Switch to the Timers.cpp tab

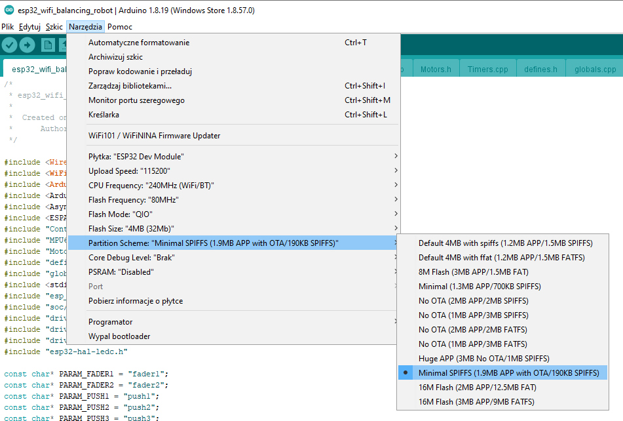click(488, 69)
